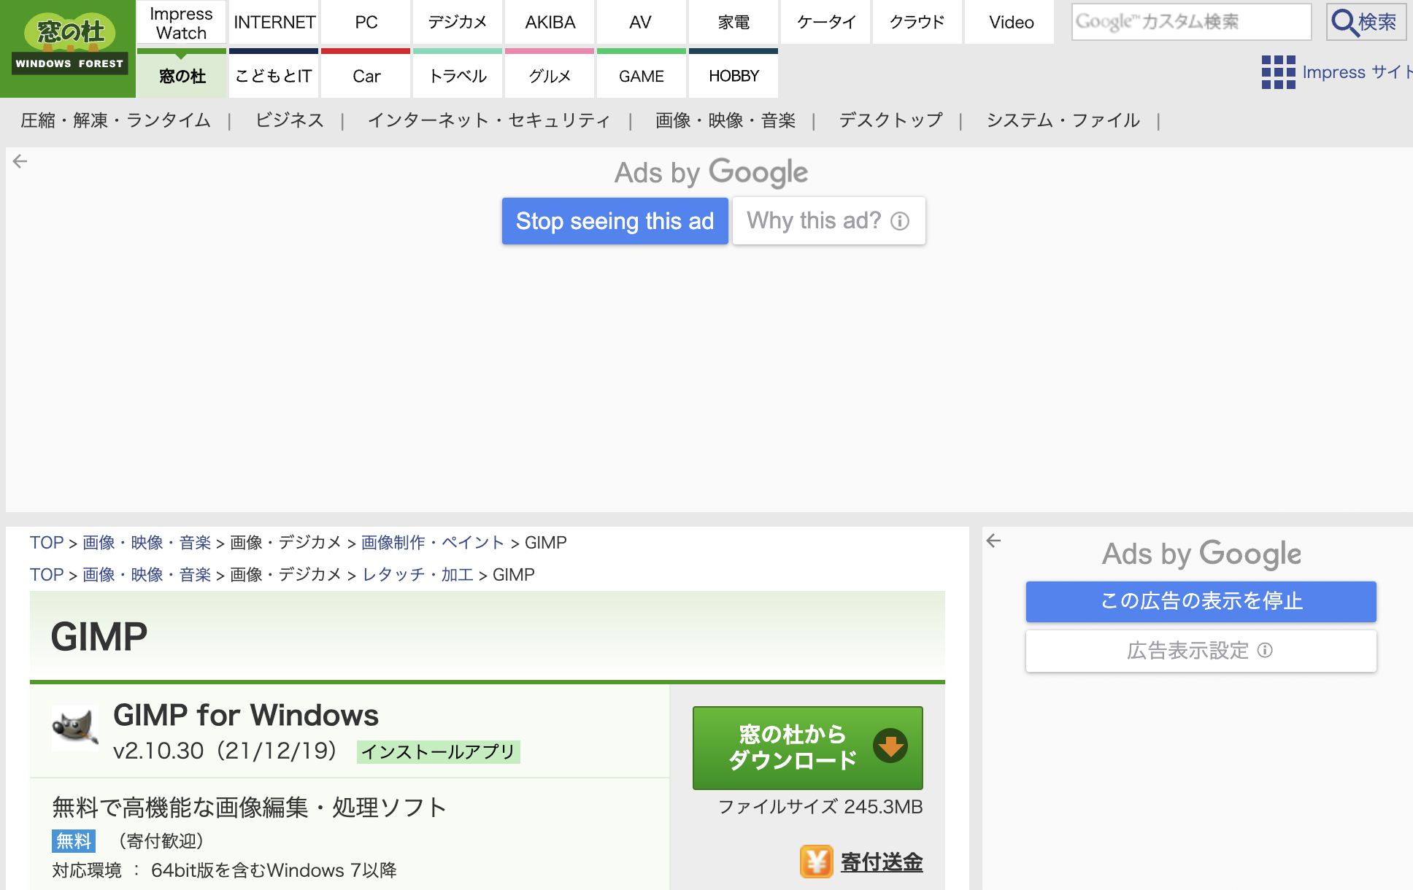Click 画像・映像・音楽 in second breadcrumb row

pyautogui.click(x=147, y=575)
